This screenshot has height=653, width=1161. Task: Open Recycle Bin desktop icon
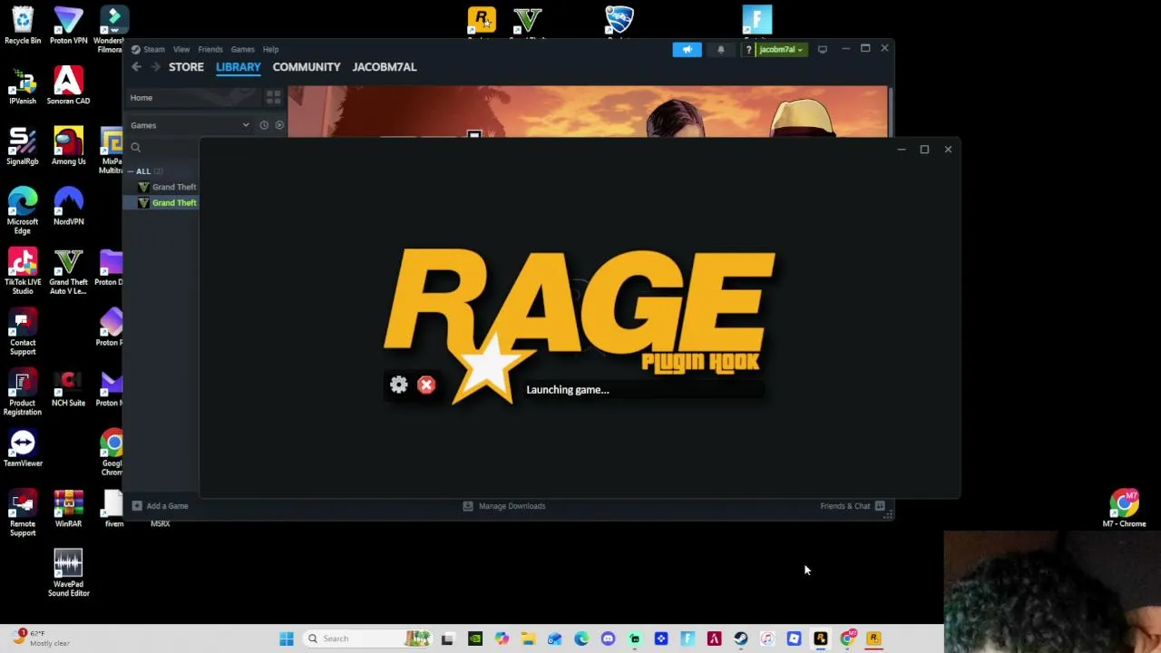click(x=23, y=25)
